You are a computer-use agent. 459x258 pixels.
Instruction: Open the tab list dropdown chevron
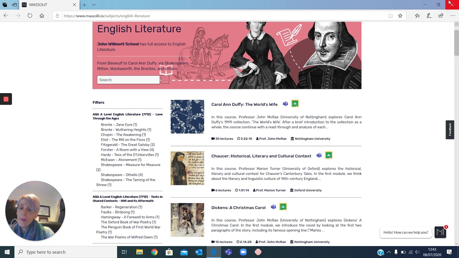click(94, 5)
